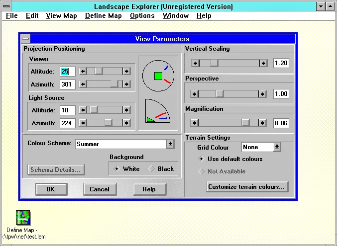Expand the Grid Colour dropdown
337x246 pixels.
(x=277, y=147)
